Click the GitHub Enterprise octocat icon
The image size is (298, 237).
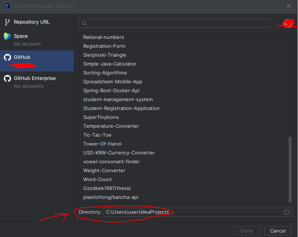tap(7, 79)
